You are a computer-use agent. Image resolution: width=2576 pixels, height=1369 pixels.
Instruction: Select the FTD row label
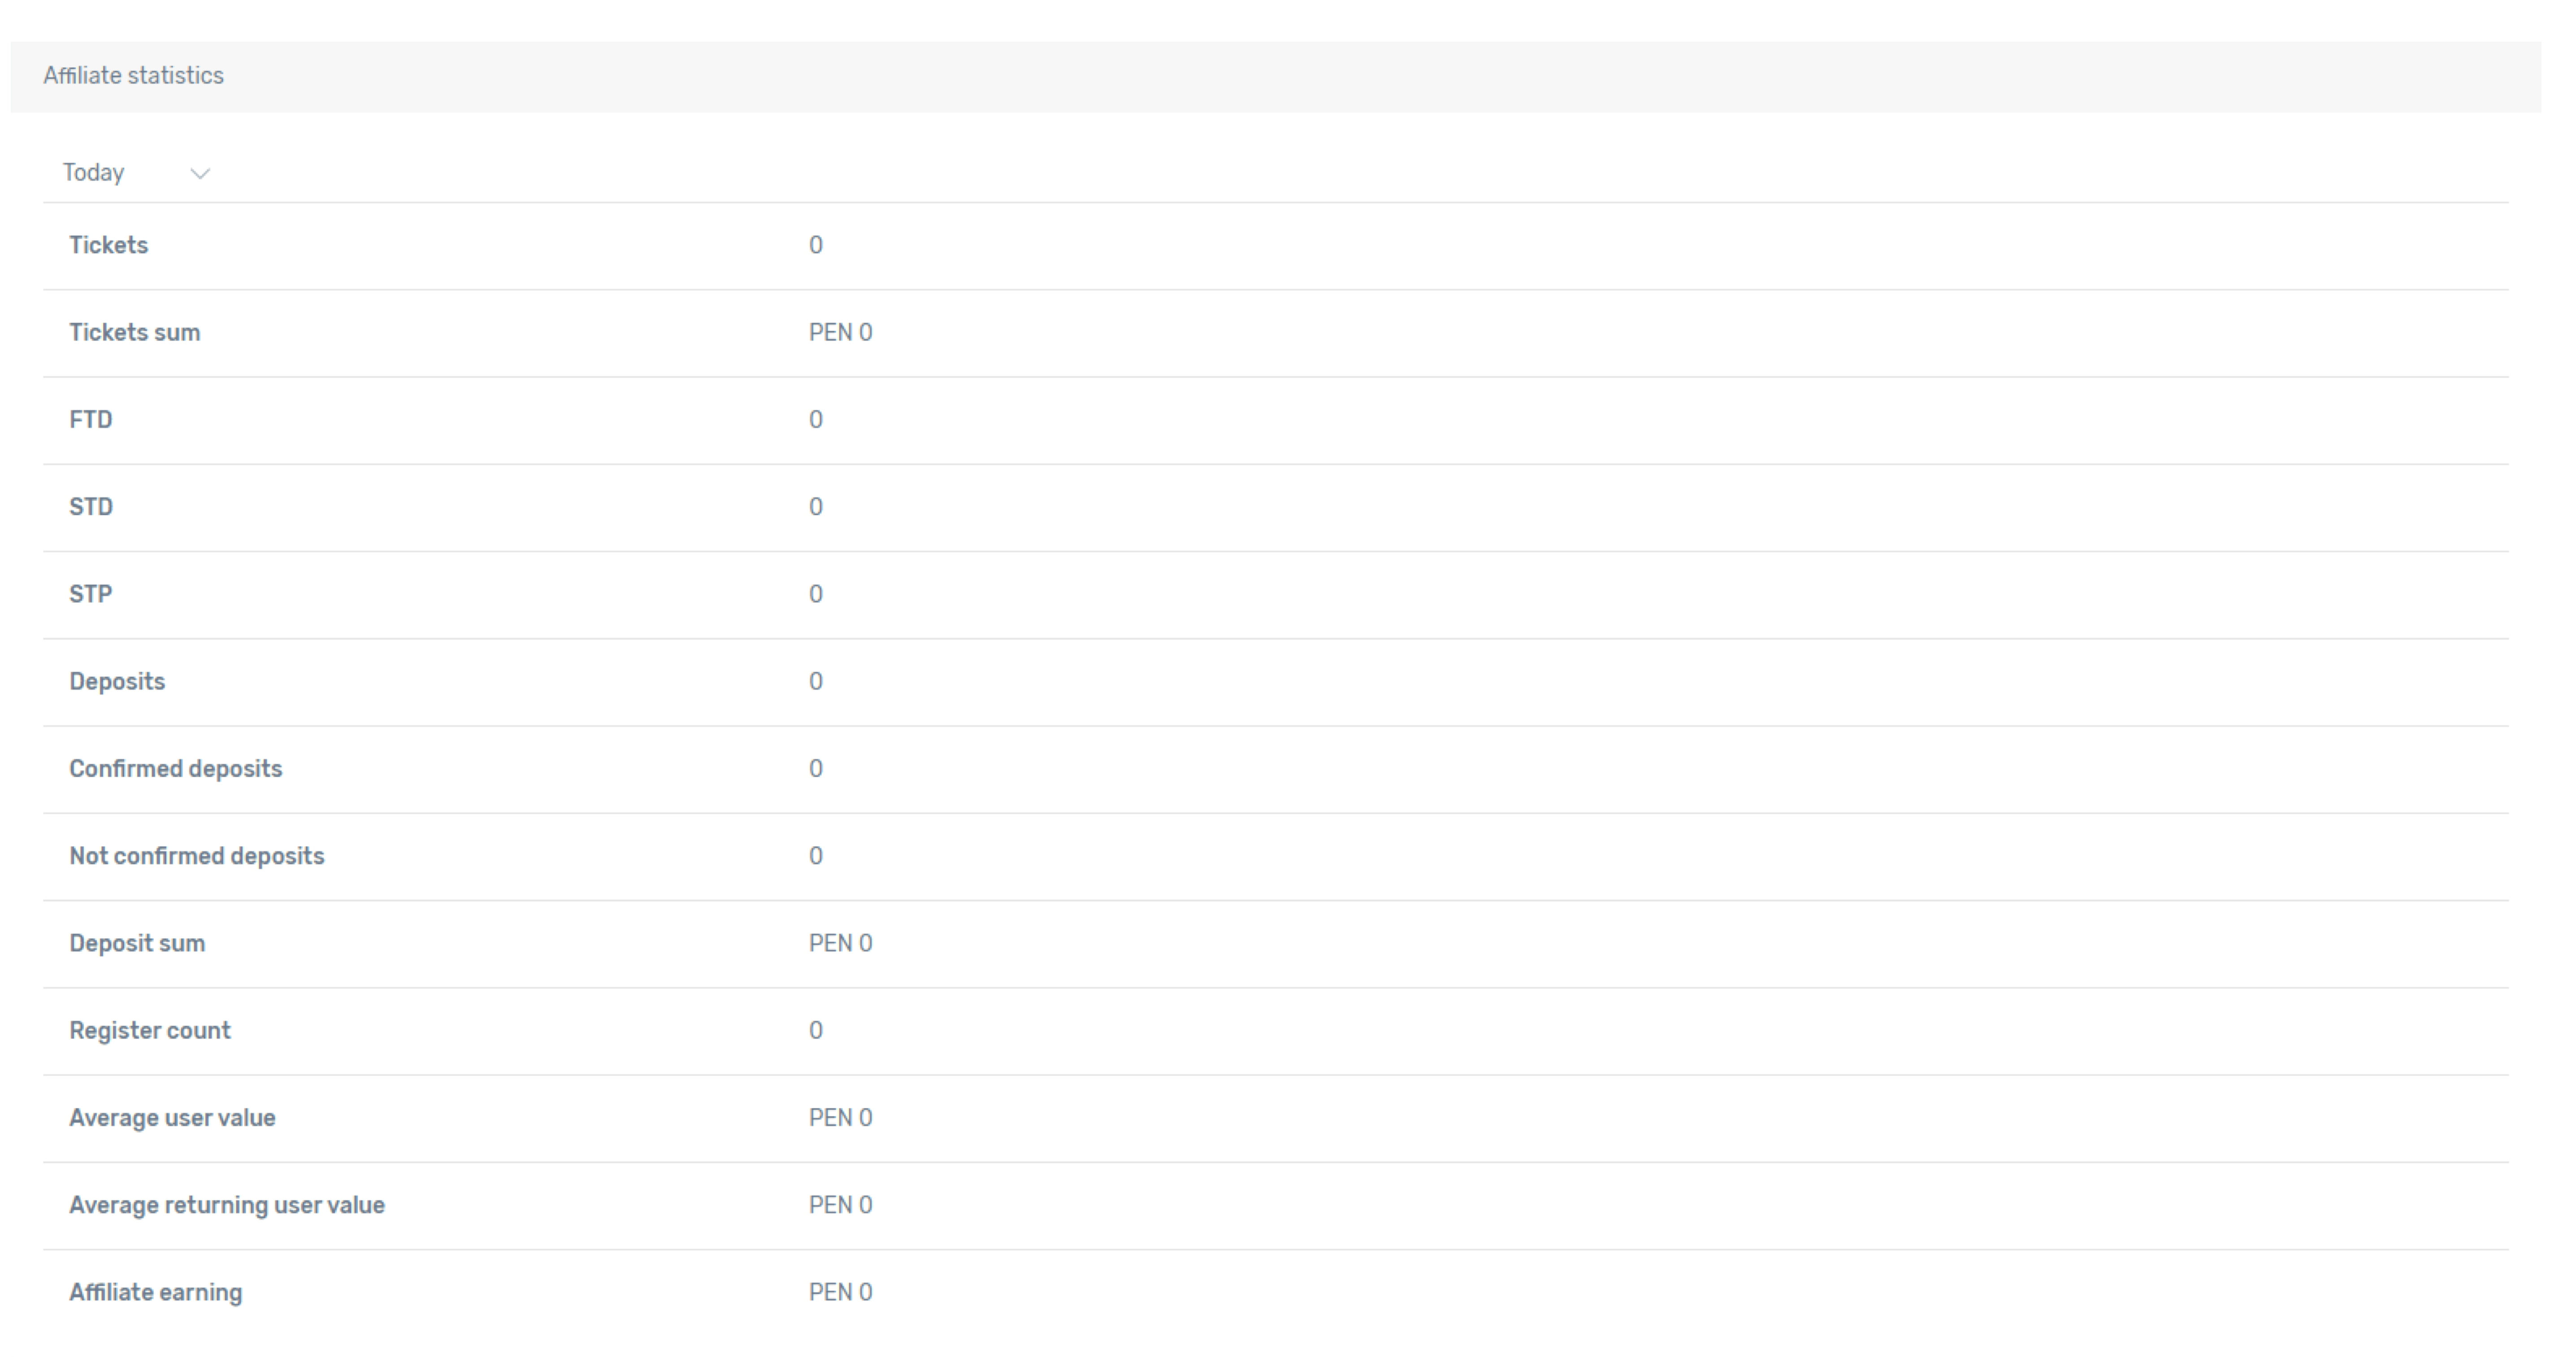(x=90, y=420)
